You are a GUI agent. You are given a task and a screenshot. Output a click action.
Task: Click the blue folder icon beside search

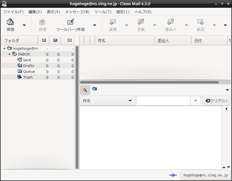pos(94,89)
